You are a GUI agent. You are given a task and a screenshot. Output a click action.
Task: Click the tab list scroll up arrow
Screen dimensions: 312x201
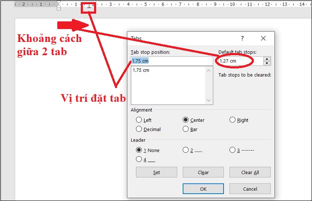pos(209,71)
